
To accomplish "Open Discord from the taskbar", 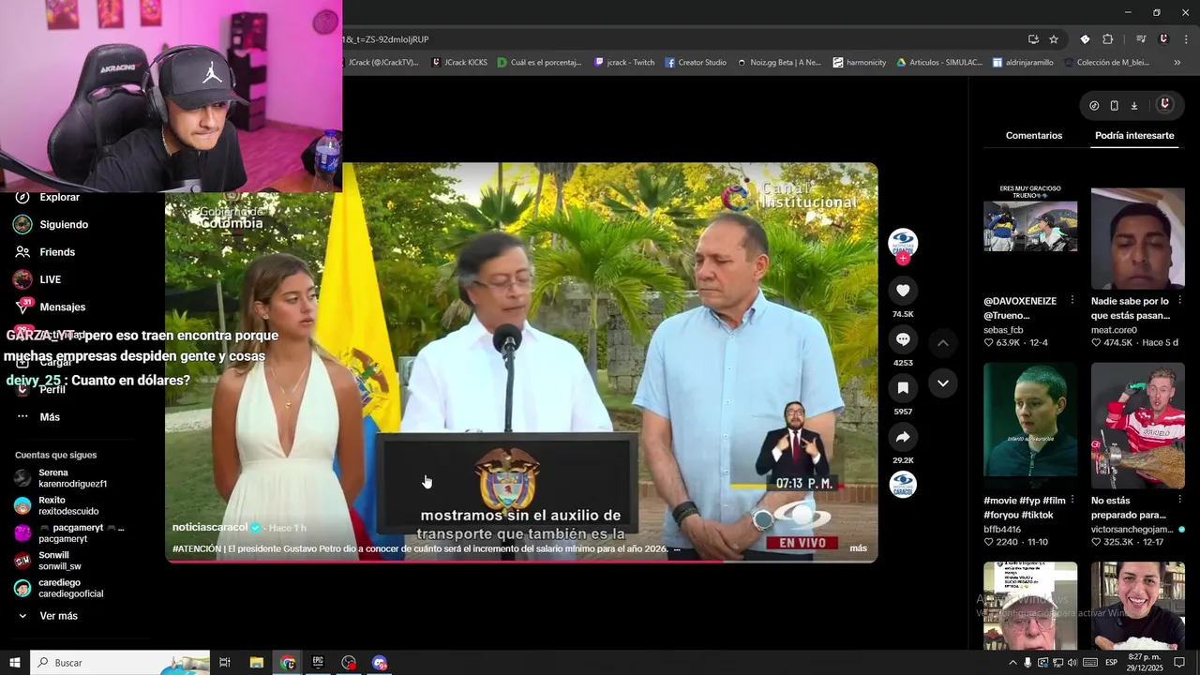I will [380, 663].
